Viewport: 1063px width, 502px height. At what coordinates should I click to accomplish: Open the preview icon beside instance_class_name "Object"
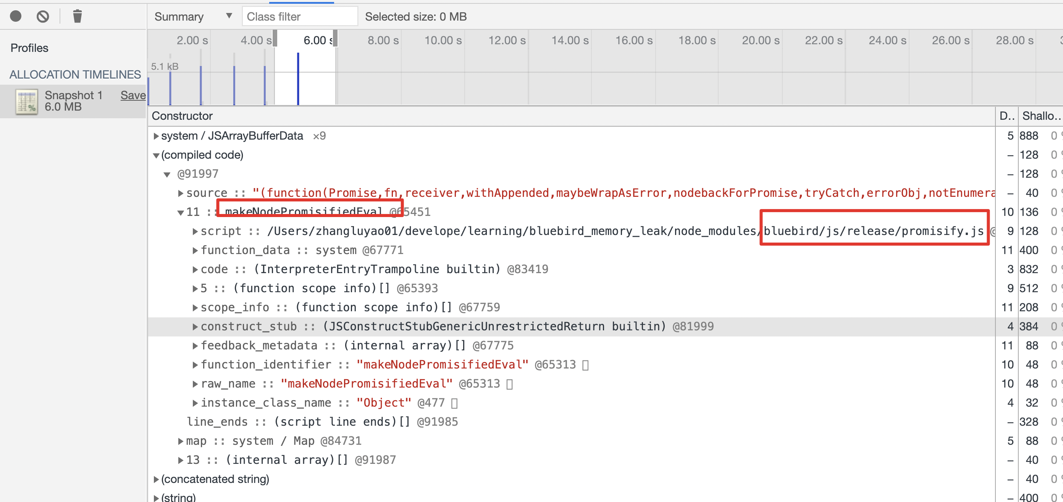(454, 403)
